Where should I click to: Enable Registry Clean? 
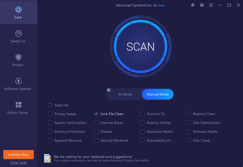(x=189, y=114)
